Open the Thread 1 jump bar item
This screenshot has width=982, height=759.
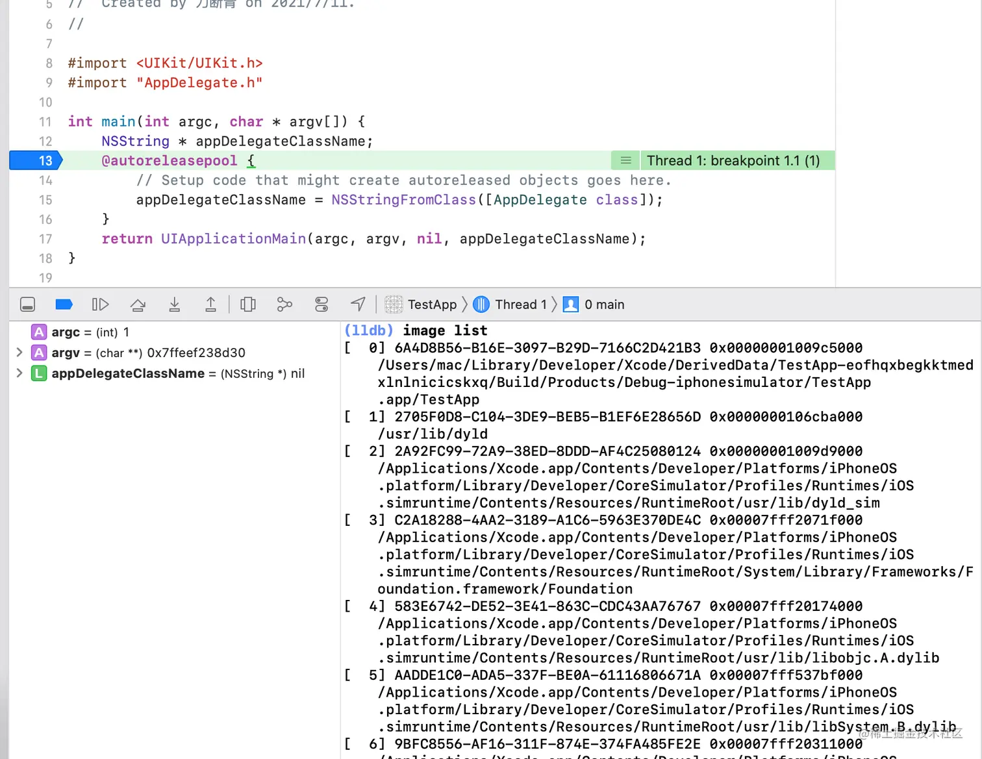[x=510, y=305]
